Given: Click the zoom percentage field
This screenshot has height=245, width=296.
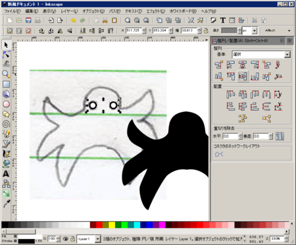Looking at the screenshot, I should tap(277, 238).
